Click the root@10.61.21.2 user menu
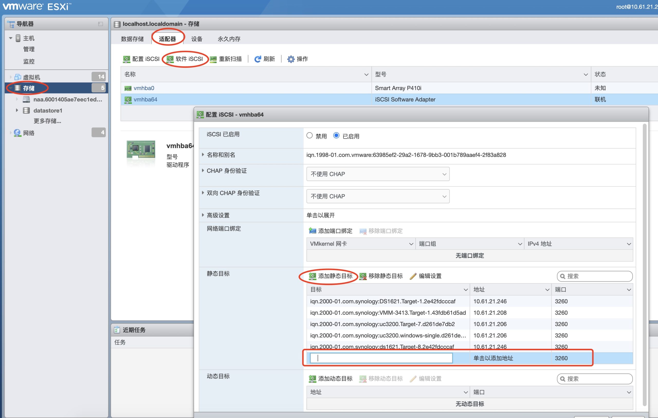 [637, 7]
